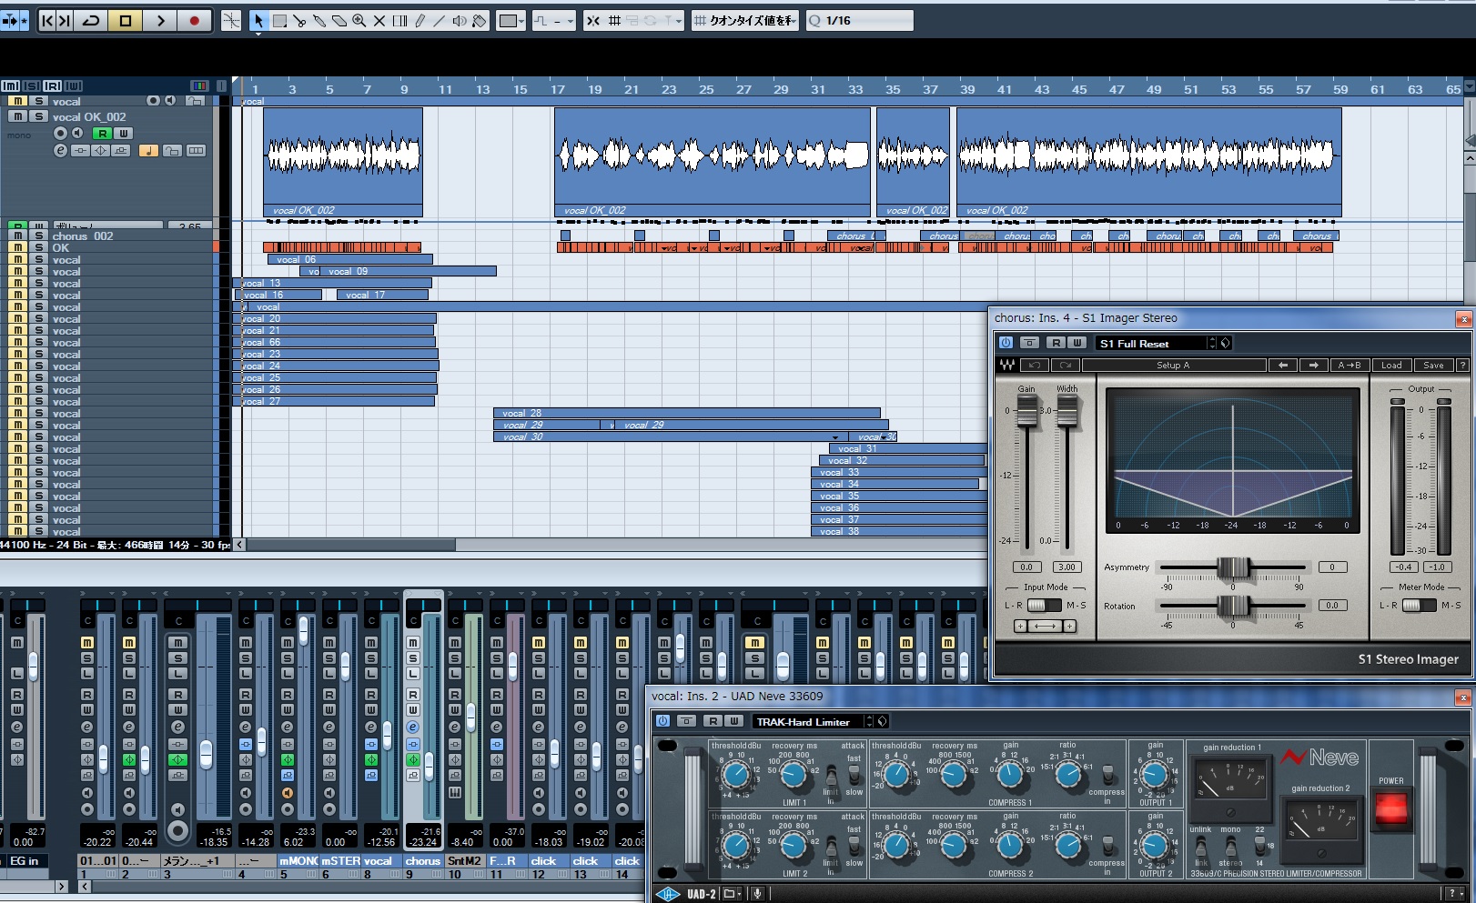
Task: Toggle global Read automation button above track list
Action: (53, 85)
